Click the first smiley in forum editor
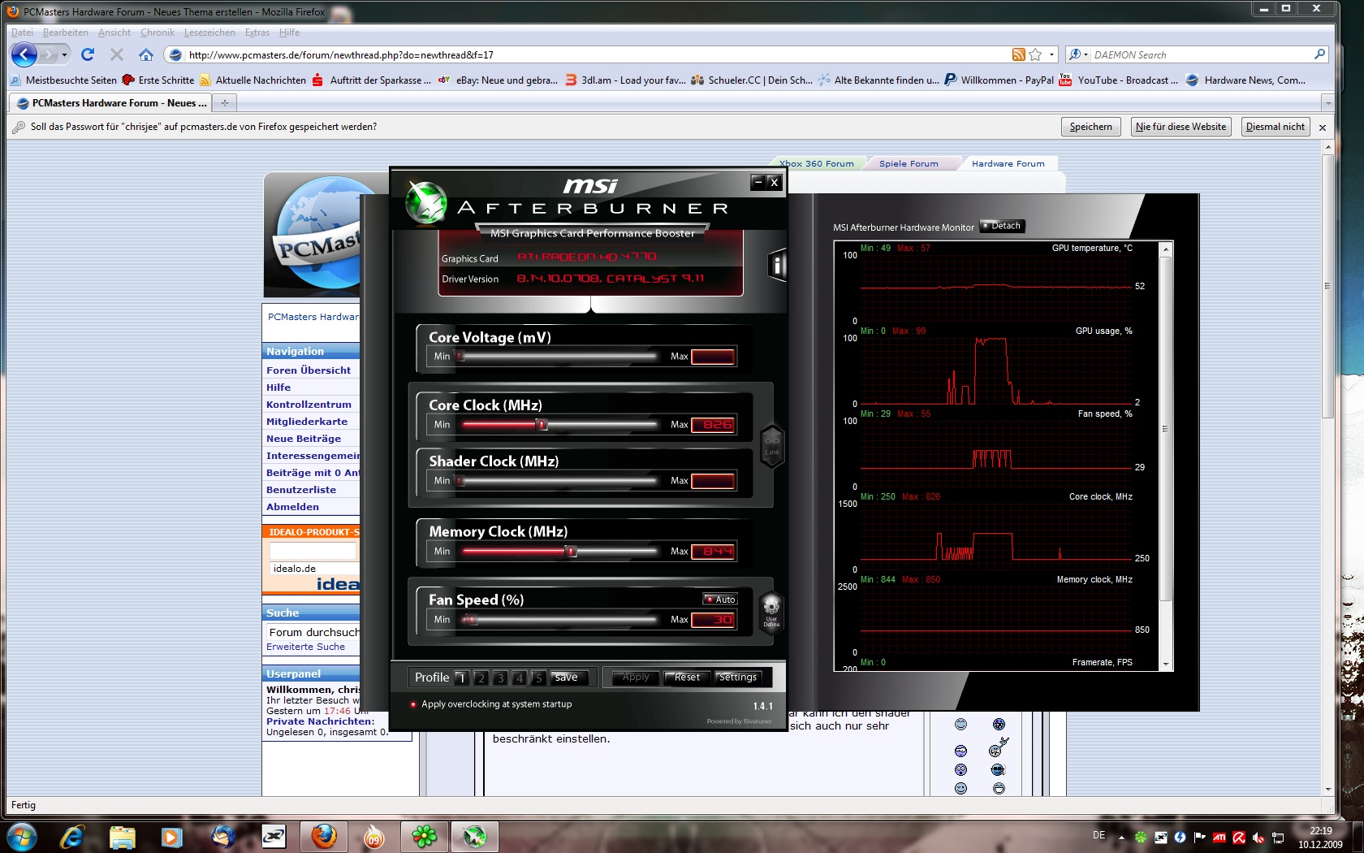The image size is (1364, 853). [960, 724]
